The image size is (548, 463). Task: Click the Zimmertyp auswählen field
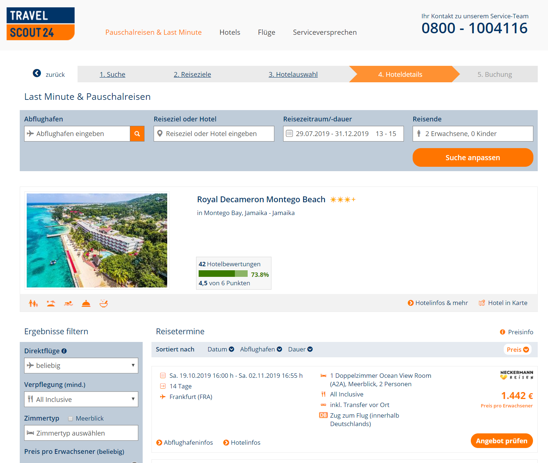[81, 433]
